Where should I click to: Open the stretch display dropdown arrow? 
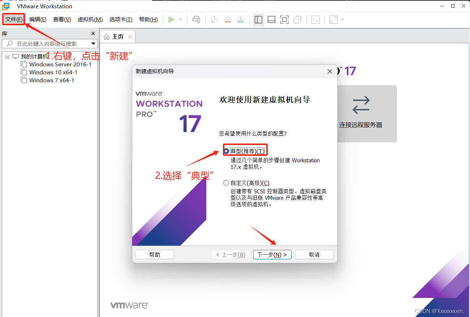coord(342,19)
